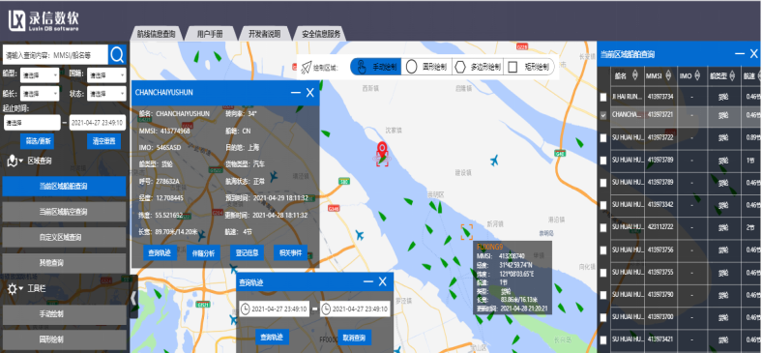
Task: Select the 手动绘制 hand draw tool
Action: pyautogui.click(x=375, y=67)
